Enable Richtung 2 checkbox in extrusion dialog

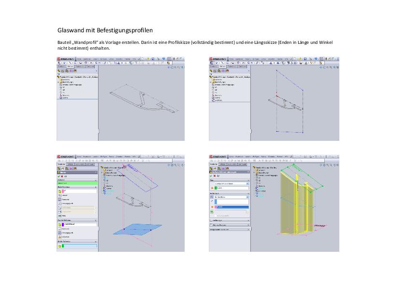click(211, 220)
